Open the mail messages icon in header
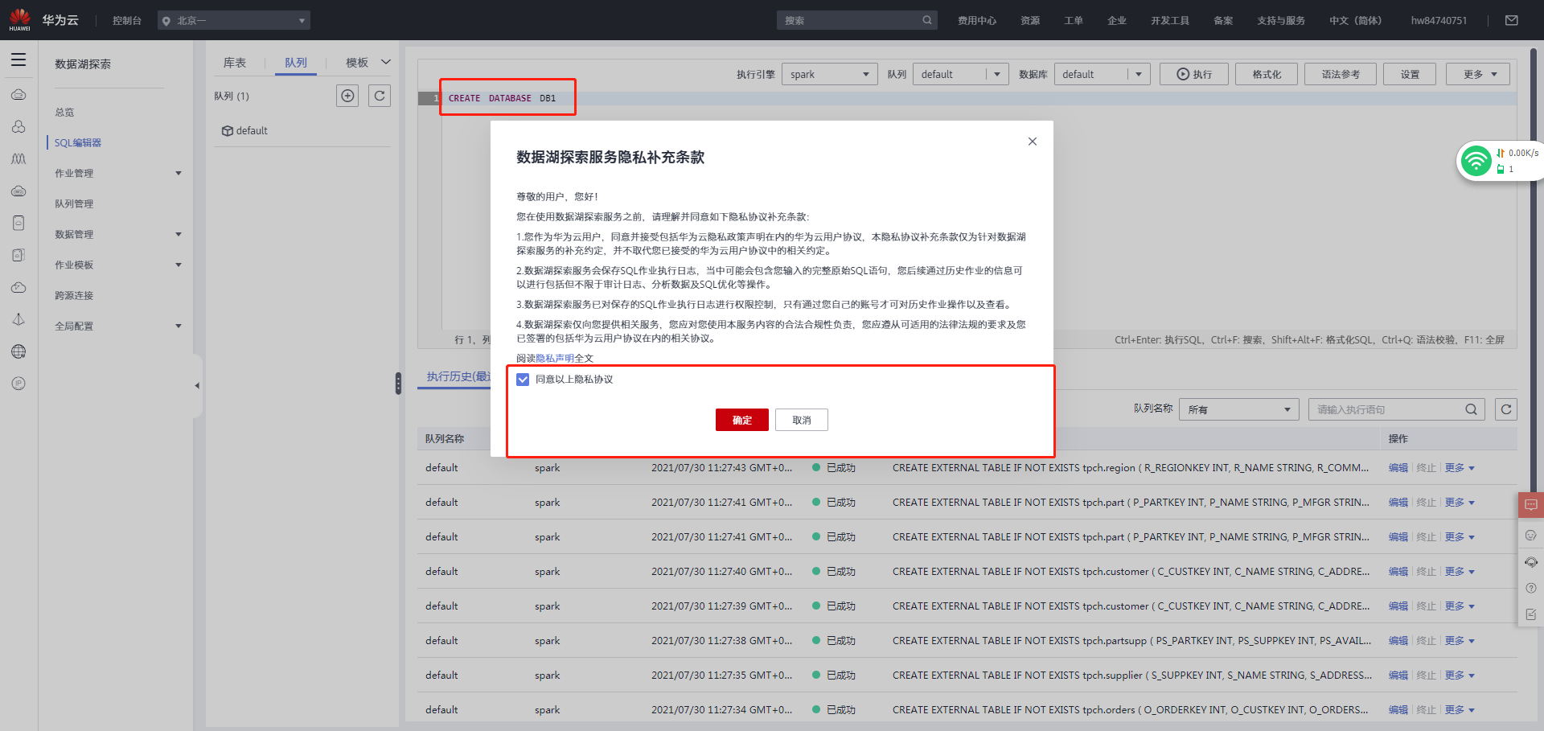 coord(1512,20)
